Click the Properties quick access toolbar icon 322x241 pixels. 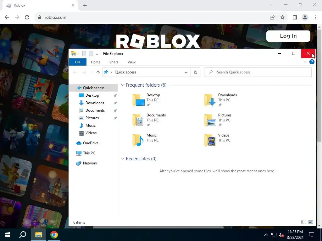click(x=84, y=54)
